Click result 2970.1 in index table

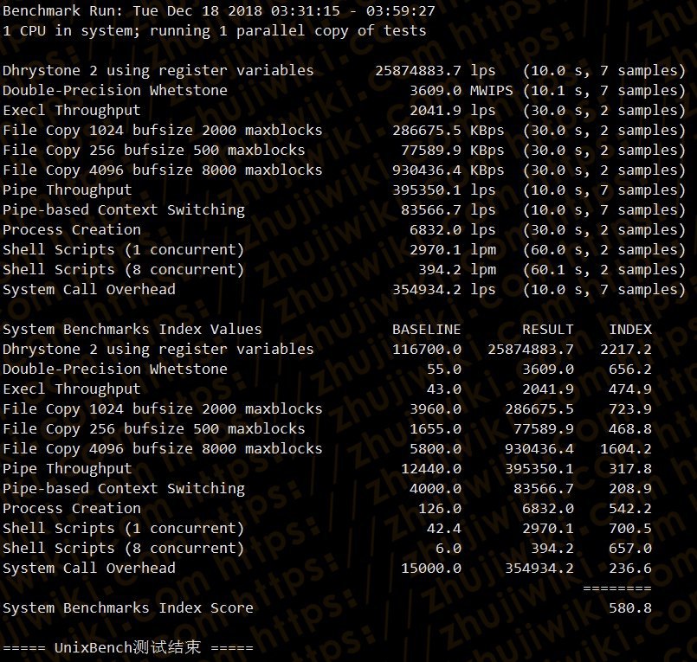[547, 528]
